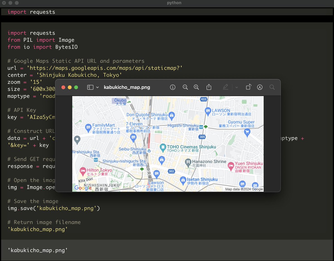
Task: Click the '# Google Maps Static API' comment
Action: point(76,61)
